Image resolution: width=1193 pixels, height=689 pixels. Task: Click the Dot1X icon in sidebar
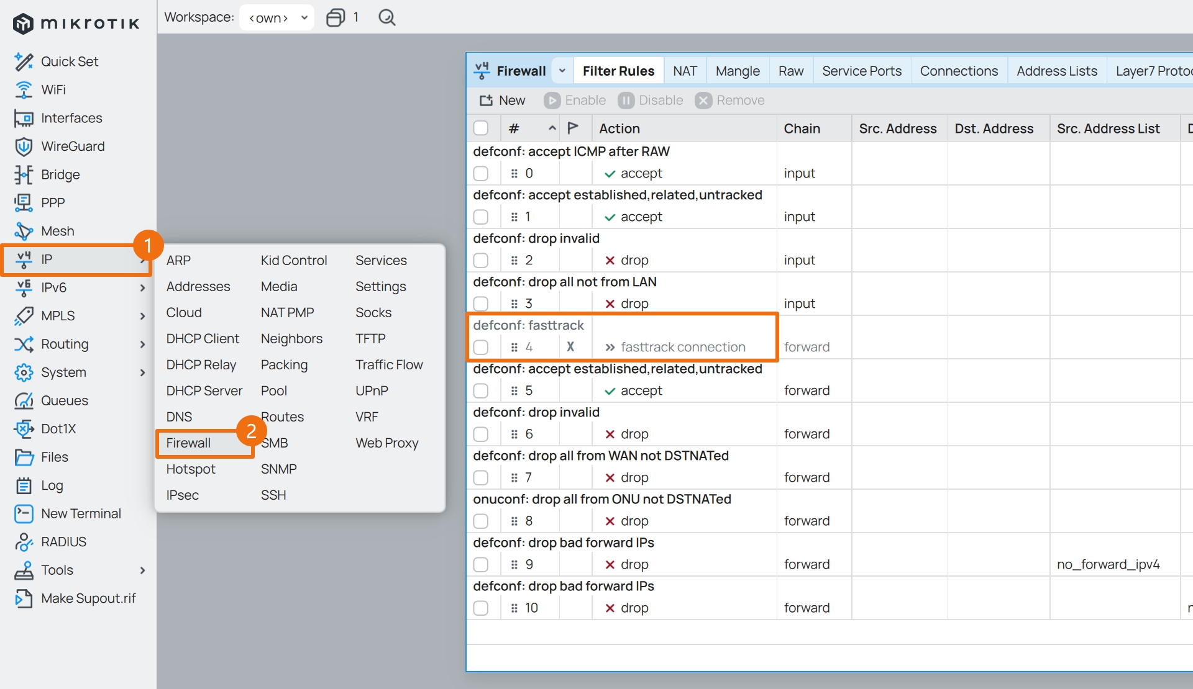(24, 429)
